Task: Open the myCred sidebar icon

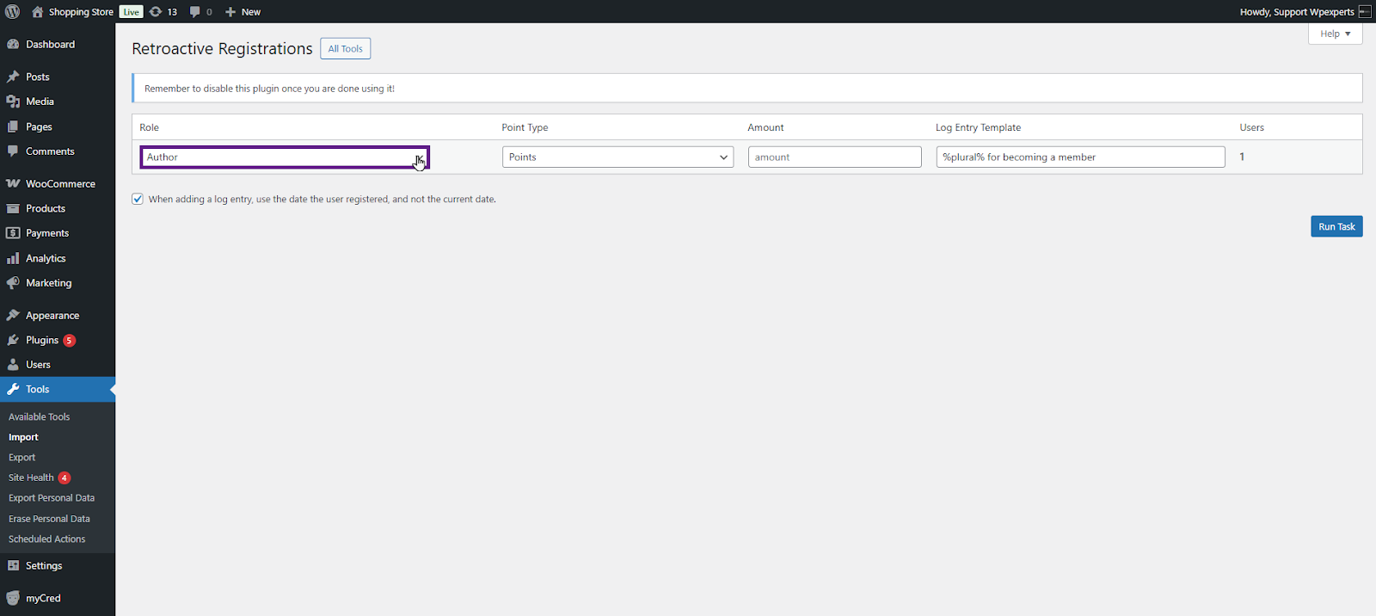Action: coord(13,598)
